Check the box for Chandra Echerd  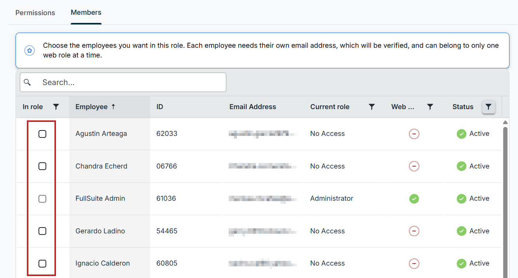point(42,166)
